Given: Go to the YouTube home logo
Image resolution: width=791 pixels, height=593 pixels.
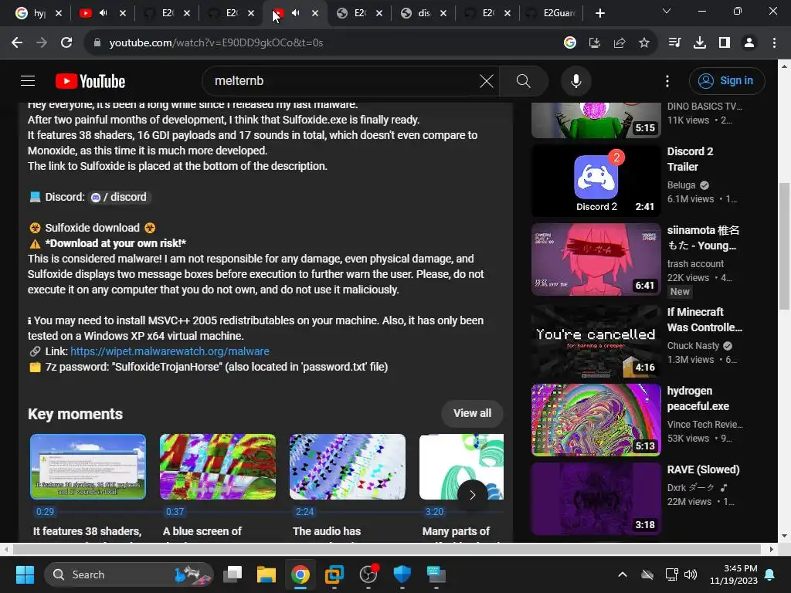Looking at the screenshot, I should coord(90,81).
